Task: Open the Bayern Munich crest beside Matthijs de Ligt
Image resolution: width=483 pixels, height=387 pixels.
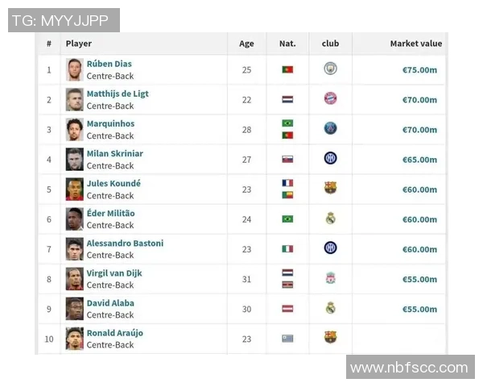Action: click(330, 99)
